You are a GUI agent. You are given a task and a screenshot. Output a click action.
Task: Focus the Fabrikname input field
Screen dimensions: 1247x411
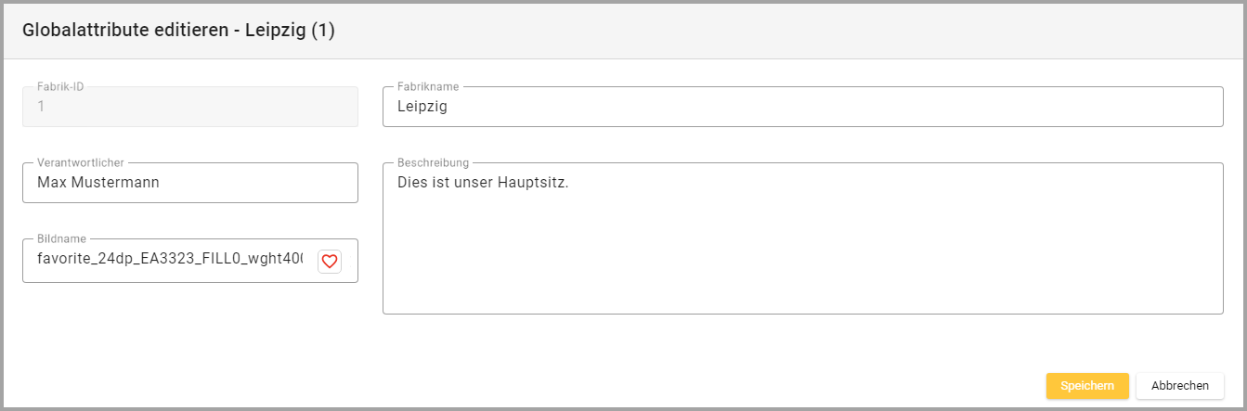tap(802, 107)
